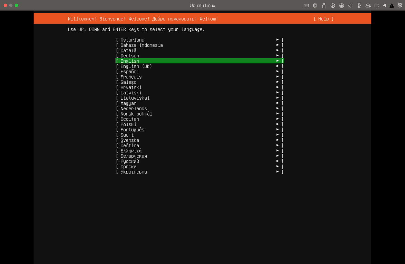405x264 pixels.
Task: Click the black warning triangle icon
Action: 391,6
